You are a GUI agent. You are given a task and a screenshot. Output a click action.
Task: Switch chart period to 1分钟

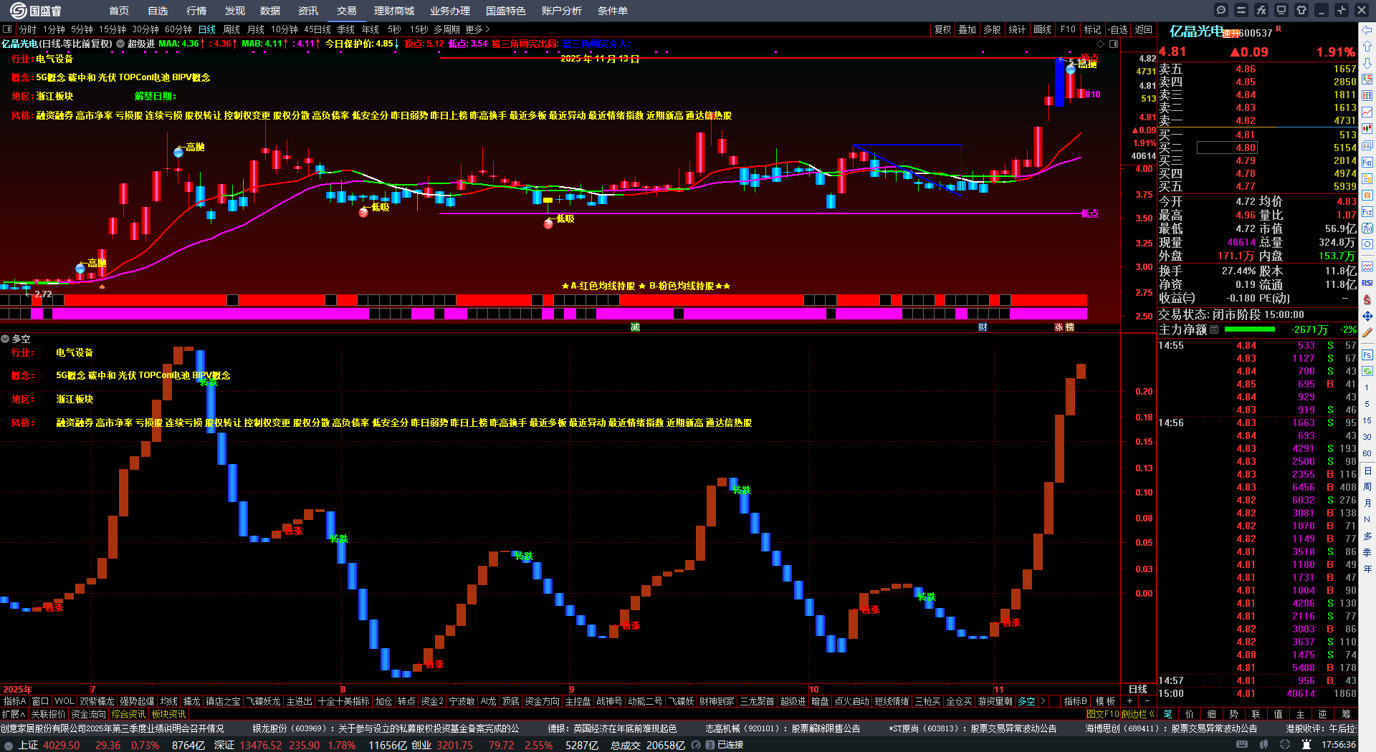coord(54,29)
